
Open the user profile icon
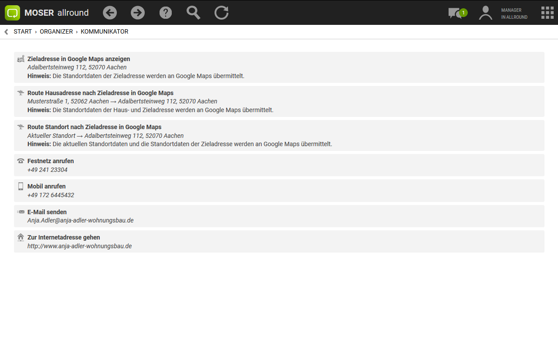[x=485, y=13]
